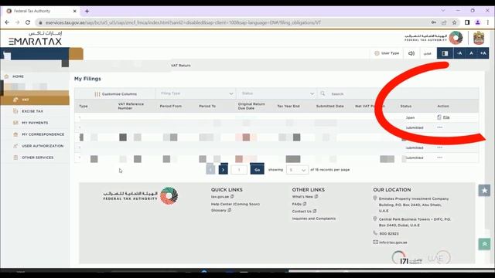The image size is (495, 278).
Task: Click the favorites star floating button
Action: click(x=484, y=191)
